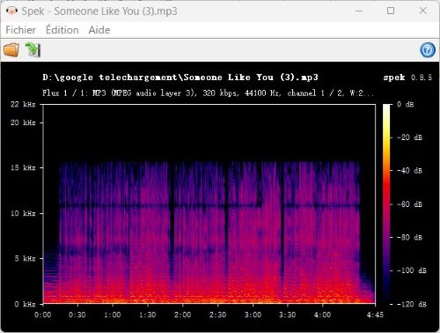440x333 pixels.
Task: Open the Fichier menu
Action: (x=20, y=30)
